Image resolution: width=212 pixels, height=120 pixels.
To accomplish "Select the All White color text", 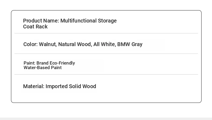I will coord(105,44).
